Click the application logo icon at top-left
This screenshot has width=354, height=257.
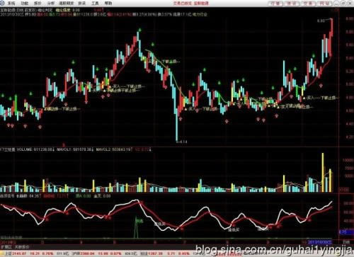(3, 3)
